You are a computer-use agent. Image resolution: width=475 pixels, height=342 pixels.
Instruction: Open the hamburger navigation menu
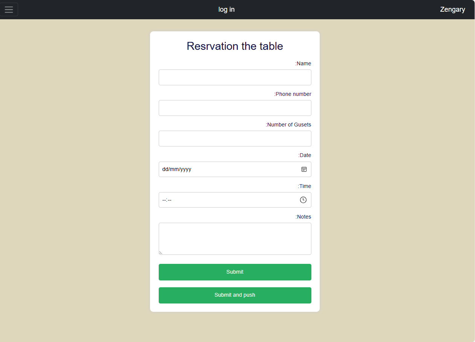tap(9, 9)
